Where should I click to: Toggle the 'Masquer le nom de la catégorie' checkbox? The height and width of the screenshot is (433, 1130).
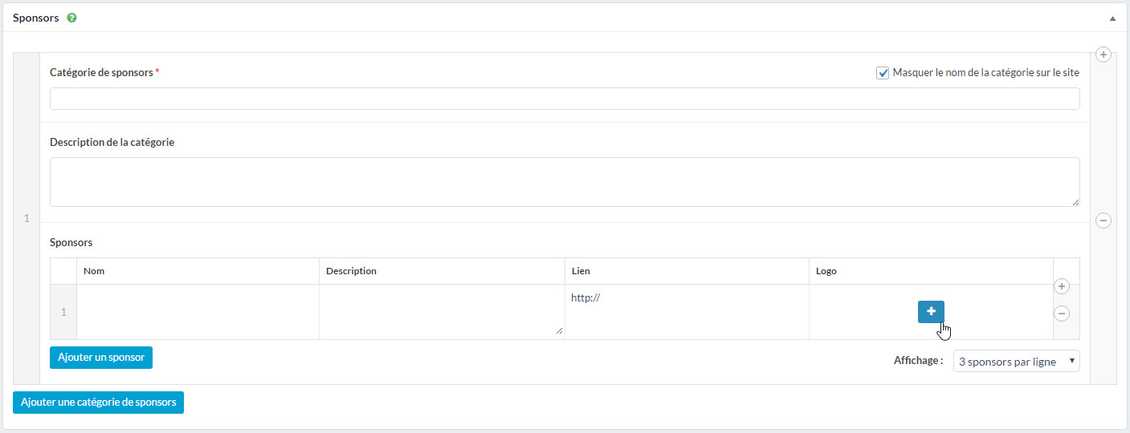point(883,73)
